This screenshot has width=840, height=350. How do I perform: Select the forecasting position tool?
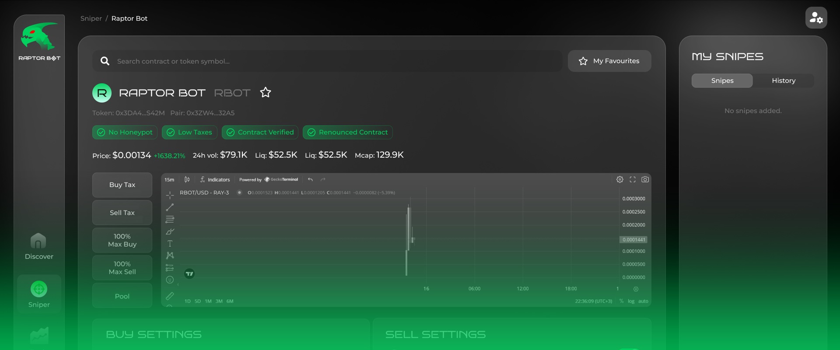click(x=170, y=268)
